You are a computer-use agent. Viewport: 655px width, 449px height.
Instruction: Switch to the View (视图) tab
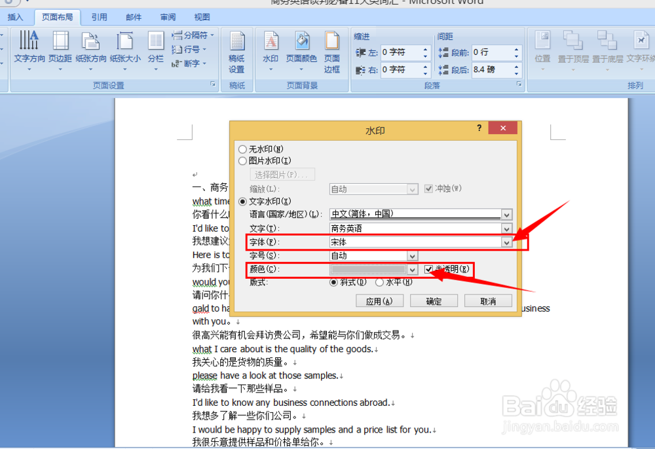tap(202, 17)
